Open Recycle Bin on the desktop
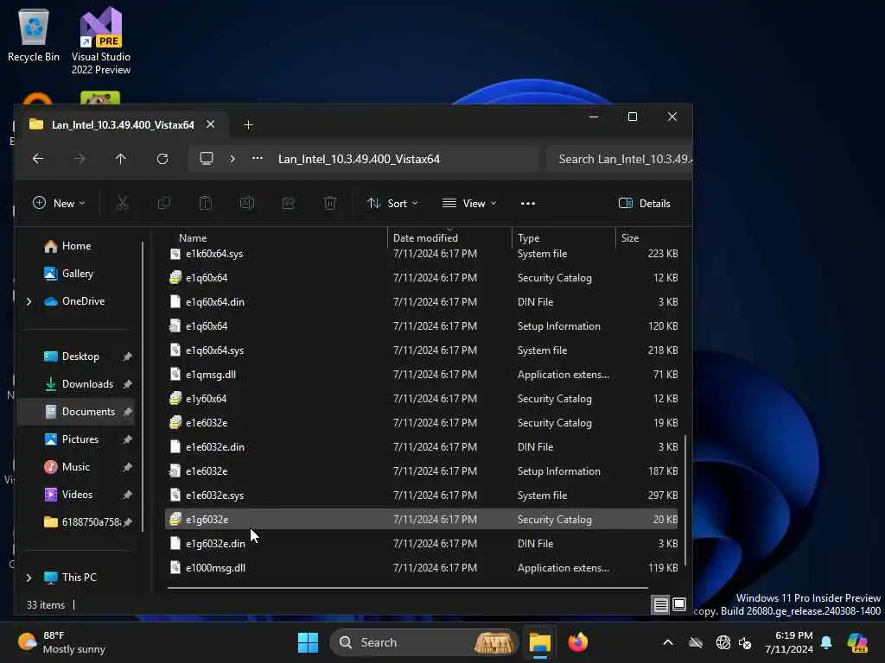The image size is (885, 663). (34, 36)
